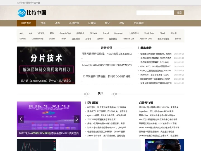Open 受埃隆马斯克推广文案影响 recent update
The image size is (201, 151).
point(156,54)
